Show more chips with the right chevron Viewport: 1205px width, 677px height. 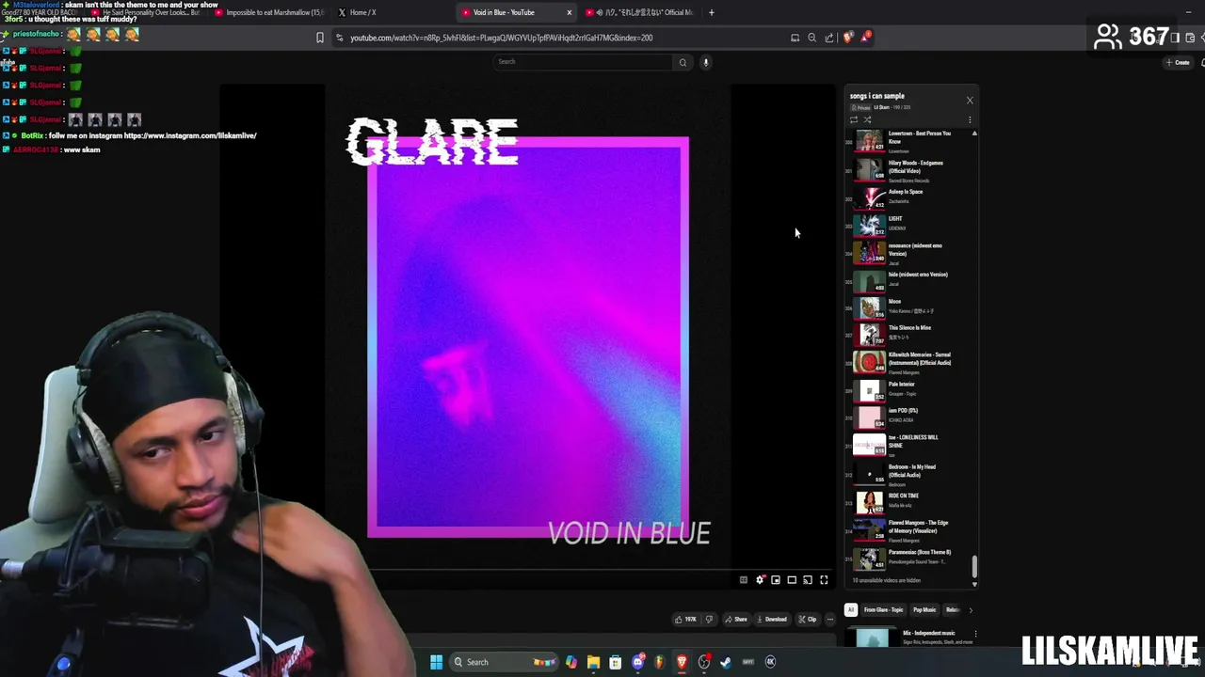pos(971,609)
